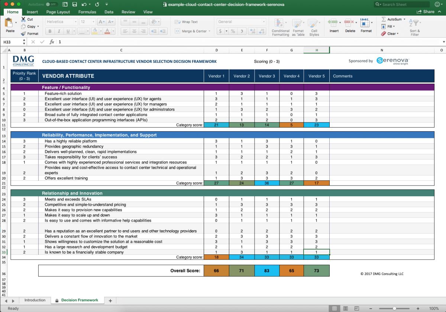Toggle middle vertical alignment
Image resolution: width=446 pixels, height=312 pixels.
click(x=134, y=22)
